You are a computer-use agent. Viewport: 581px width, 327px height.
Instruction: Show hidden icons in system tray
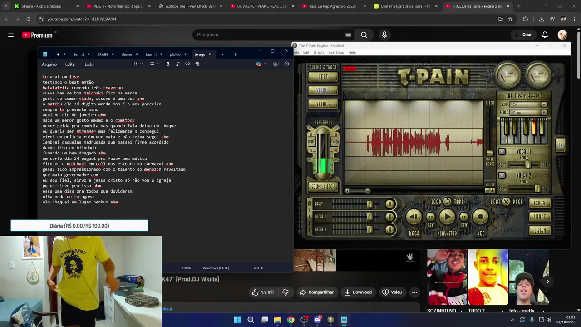512,320
